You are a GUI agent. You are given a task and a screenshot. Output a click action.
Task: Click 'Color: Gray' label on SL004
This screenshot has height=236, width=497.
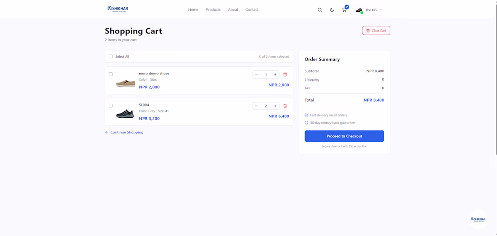147,111
